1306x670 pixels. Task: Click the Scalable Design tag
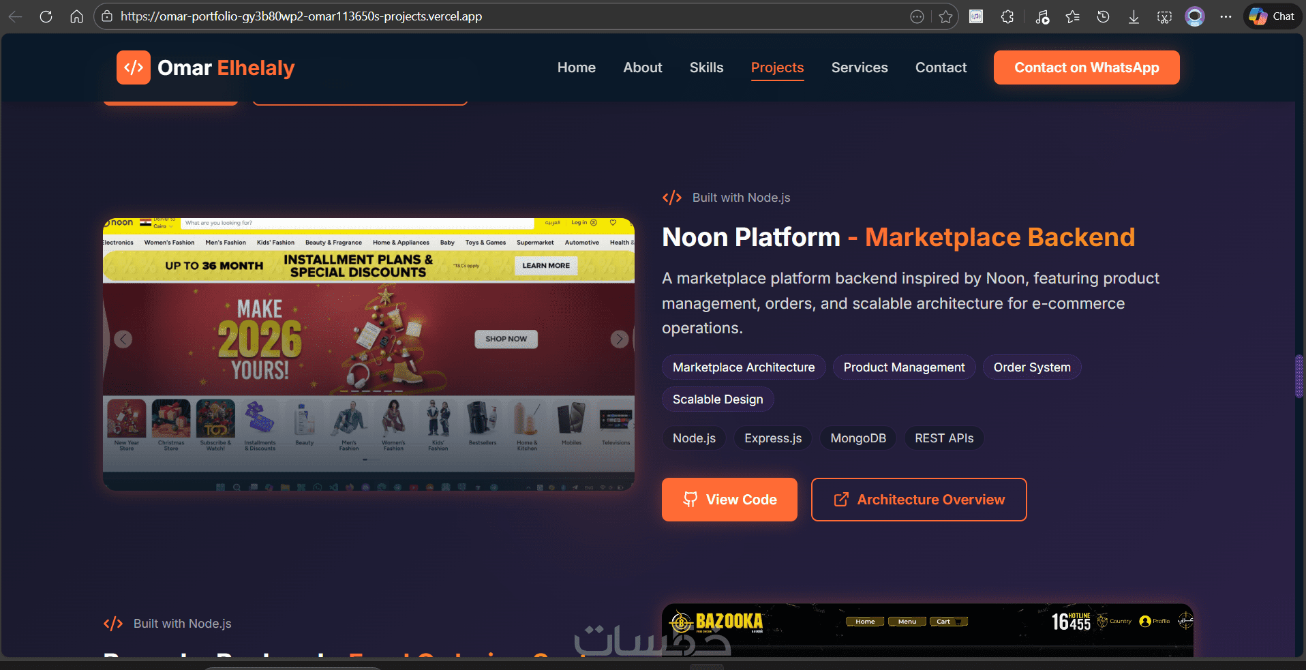(718, 399)
